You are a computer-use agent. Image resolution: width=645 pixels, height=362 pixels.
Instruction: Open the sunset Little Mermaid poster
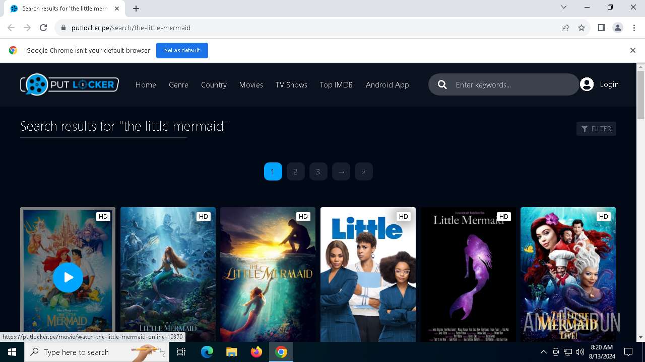click(x=268, y=275)
